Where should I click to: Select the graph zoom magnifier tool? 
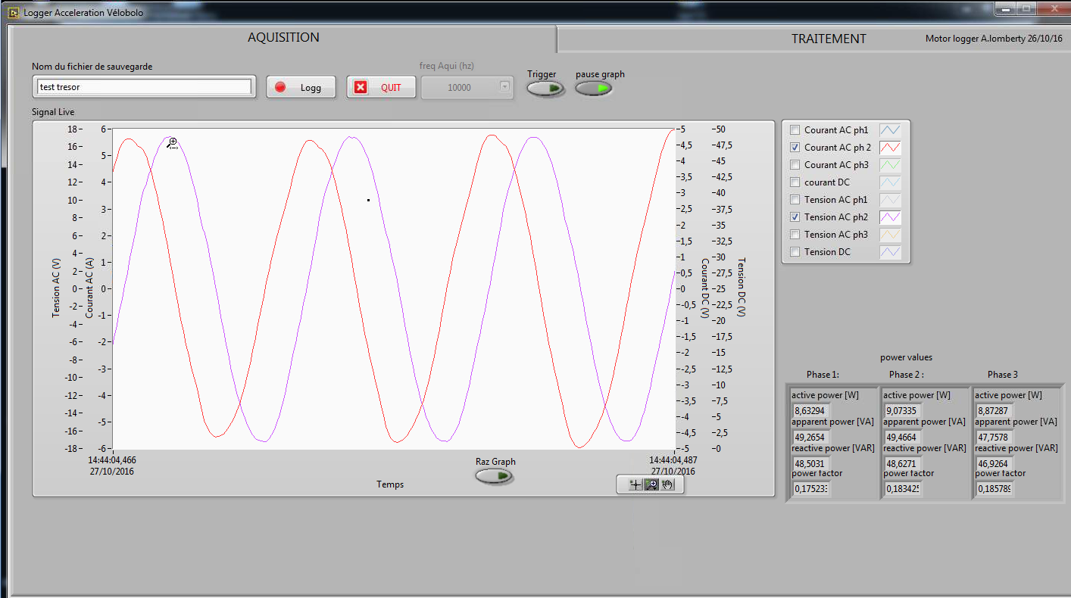click(x=651, y=484)
